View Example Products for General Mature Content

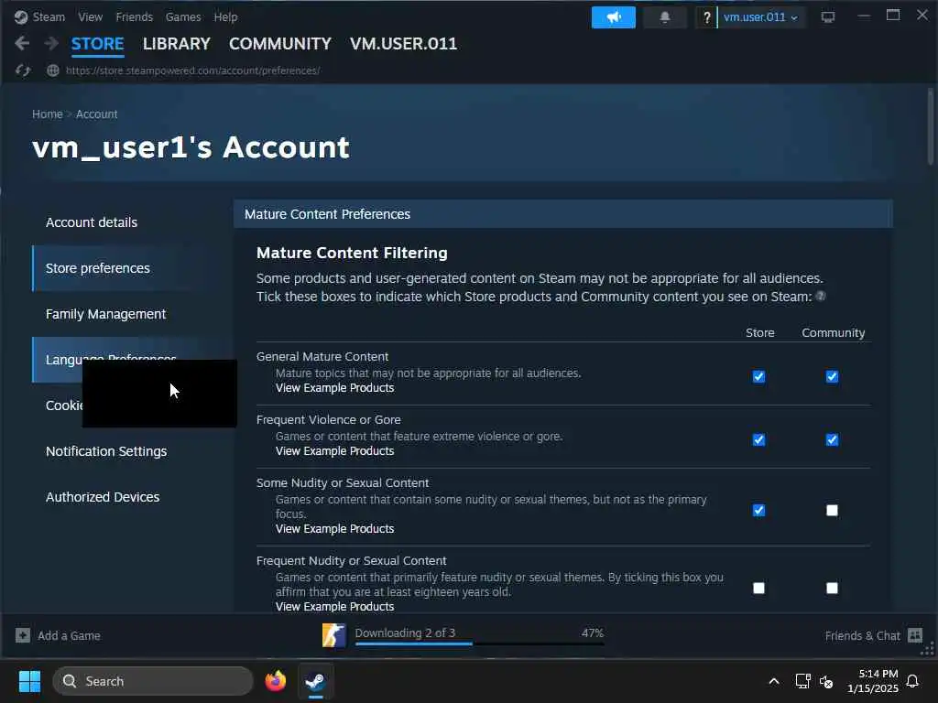(334, 388)
